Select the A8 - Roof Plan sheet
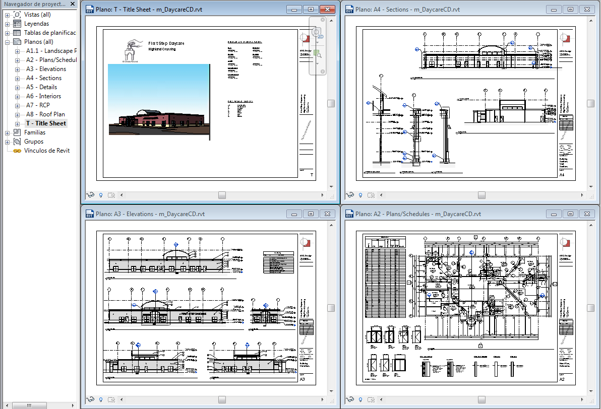 45,114
